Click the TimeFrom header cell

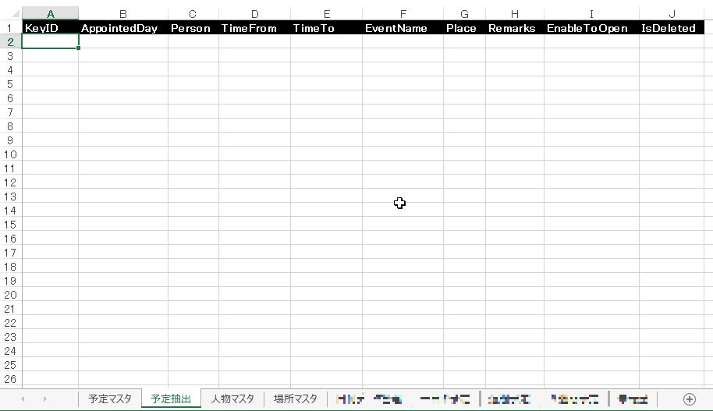(254, 28)
